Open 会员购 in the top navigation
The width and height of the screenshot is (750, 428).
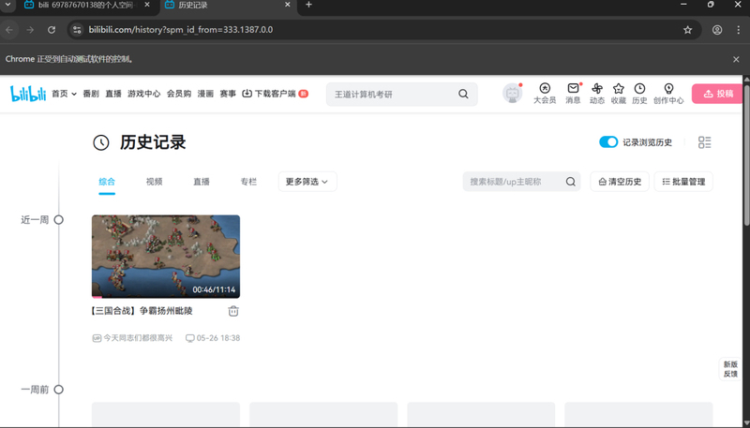[179, 94]
